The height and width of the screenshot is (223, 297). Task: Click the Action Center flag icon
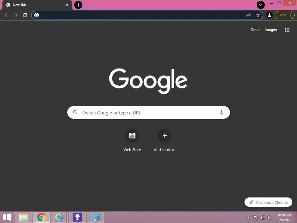(256, 217)
